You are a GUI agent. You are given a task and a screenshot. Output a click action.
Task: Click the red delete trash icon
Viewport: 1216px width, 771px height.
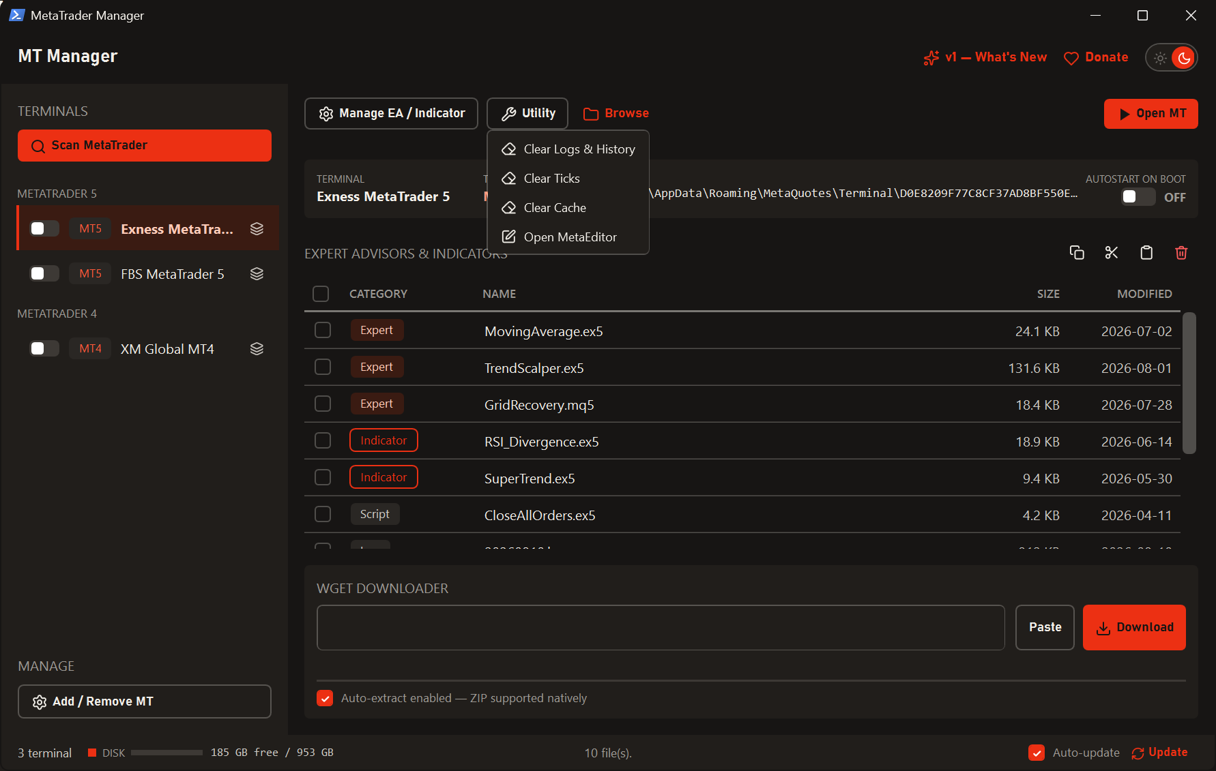[x=1181, y=253]
